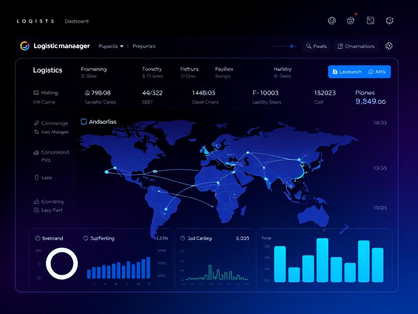Adjust the slider handle near Fraels
418x314 pixels.
(292, 46)
